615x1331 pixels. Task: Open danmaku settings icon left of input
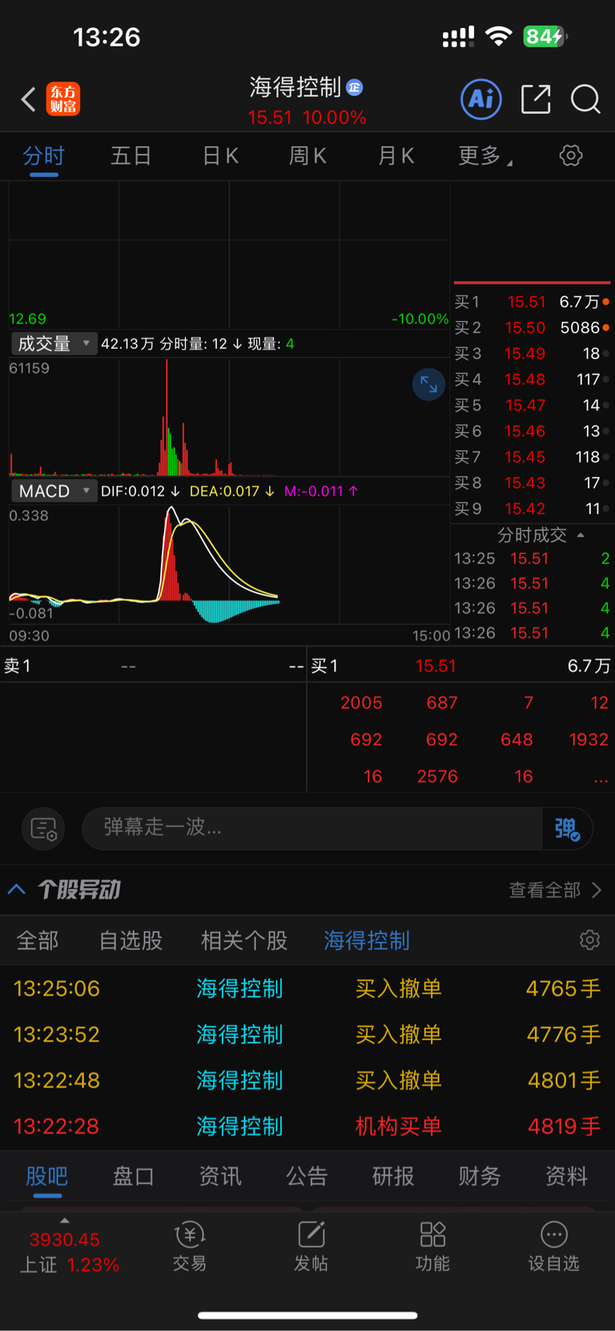click(43, 828)
